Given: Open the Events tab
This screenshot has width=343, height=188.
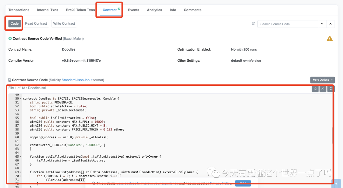Looking at the screenshot, I should point(133,10).
